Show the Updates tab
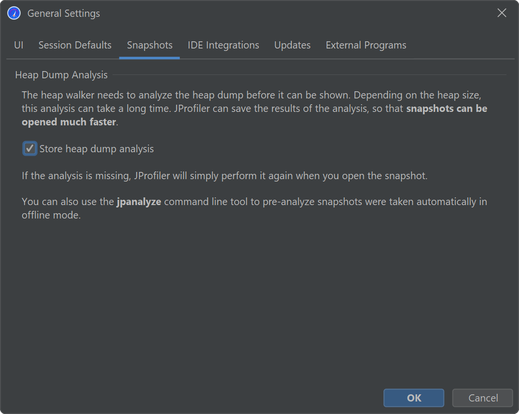Screen dimensions: 519x414 [292, 45]
